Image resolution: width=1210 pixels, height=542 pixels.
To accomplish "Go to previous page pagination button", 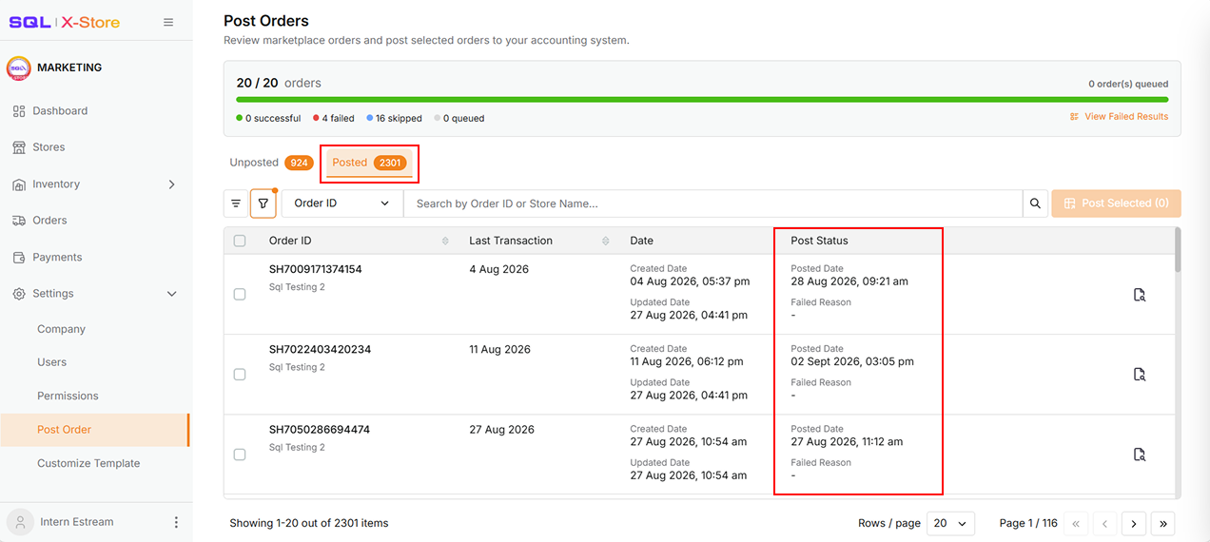I will pos(1105,523).
